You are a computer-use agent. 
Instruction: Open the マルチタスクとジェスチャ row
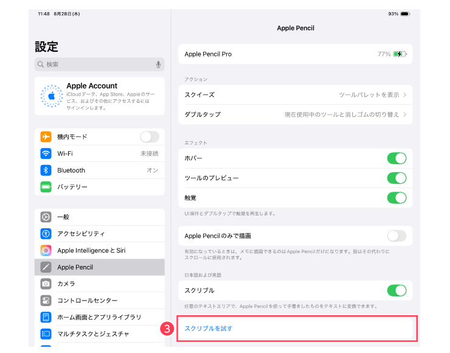click(x=100, y=334)
